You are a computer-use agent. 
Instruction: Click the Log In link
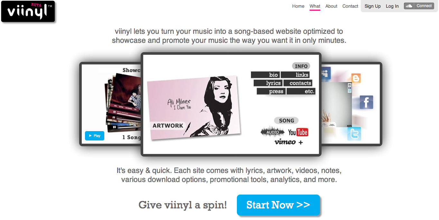pyautogui.click(x=392, y=6)
